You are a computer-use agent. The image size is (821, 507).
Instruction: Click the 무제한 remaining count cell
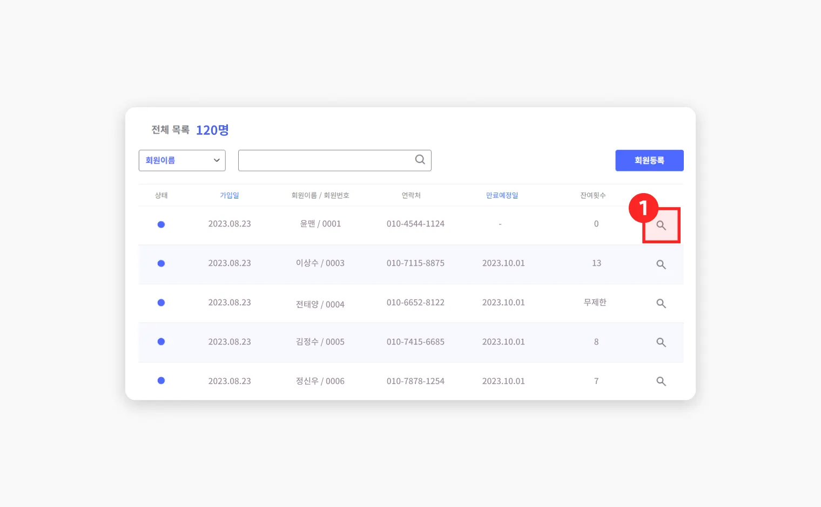595,303
